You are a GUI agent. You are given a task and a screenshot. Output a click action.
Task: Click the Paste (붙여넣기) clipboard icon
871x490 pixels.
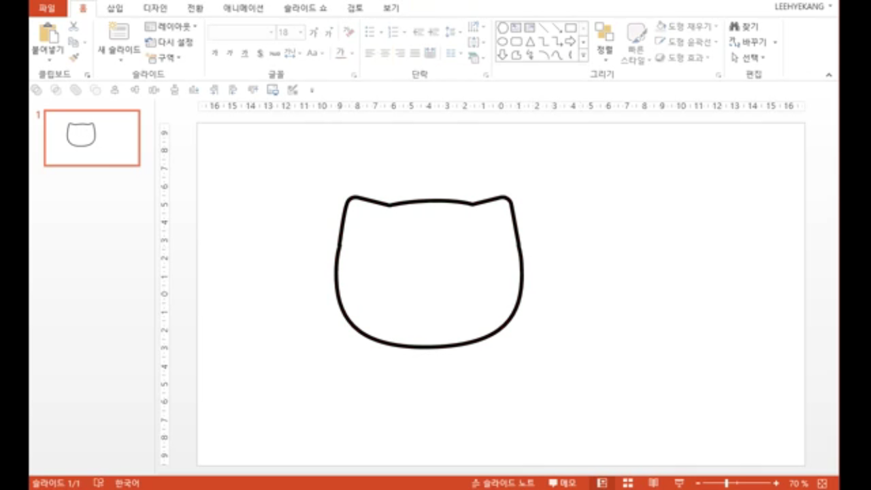[x=48, y=33]
